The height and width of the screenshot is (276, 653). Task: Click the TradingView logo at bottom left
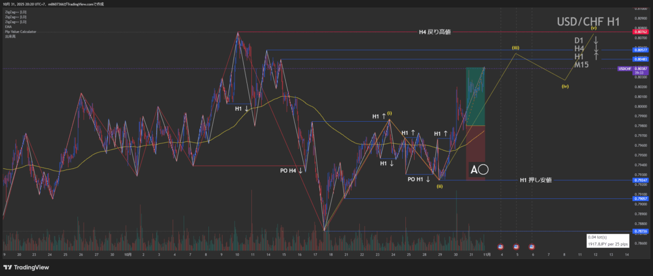click(x=25, y=267)
